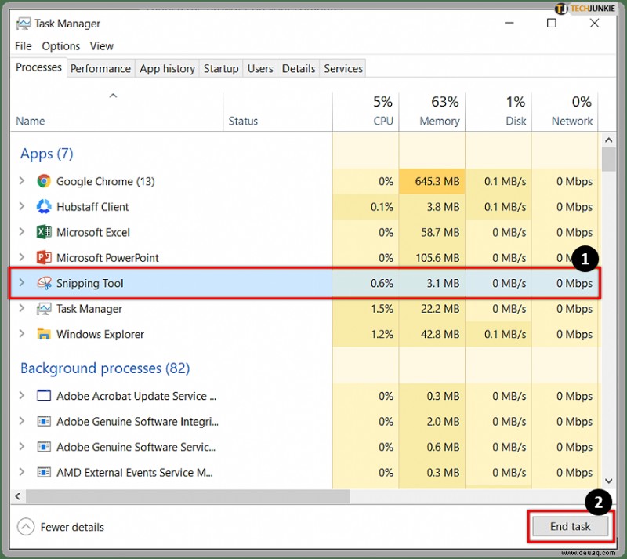Select the Windows Explorer process name
Screen dimensions: 627x559
(x=100, y=334)
